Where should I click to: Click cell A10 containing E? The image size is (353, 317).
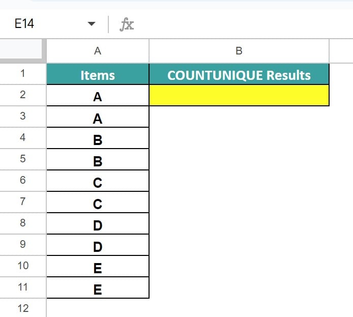tap(98, 266)
